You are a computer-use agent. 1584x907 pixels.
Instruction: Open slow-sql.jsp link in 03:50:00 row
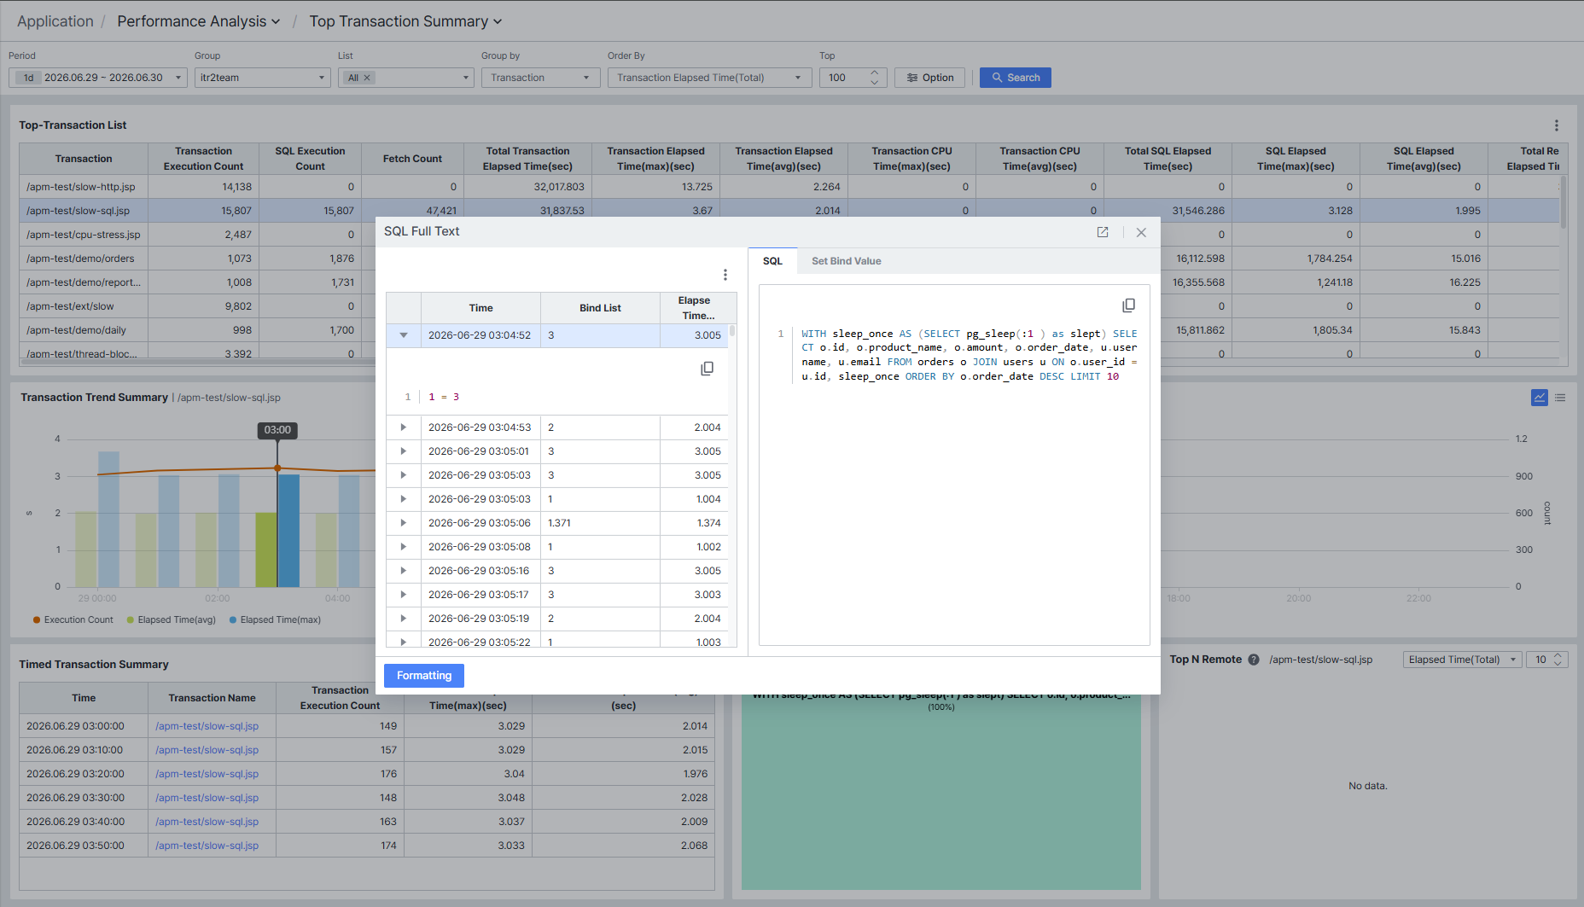(x=207, y=846)
